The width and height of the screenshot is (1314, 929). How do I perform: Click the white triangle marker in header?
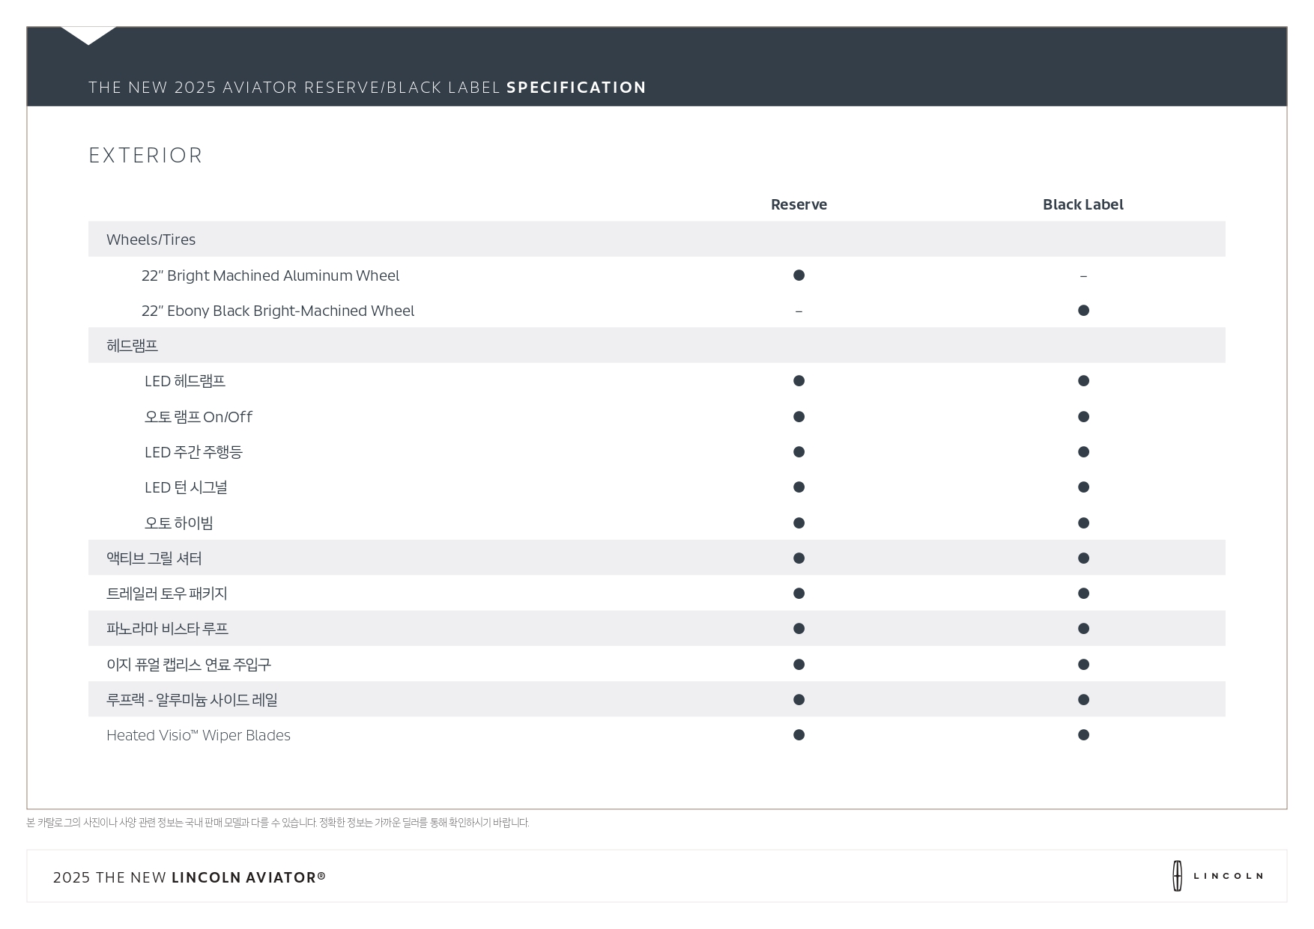(88, 36)
